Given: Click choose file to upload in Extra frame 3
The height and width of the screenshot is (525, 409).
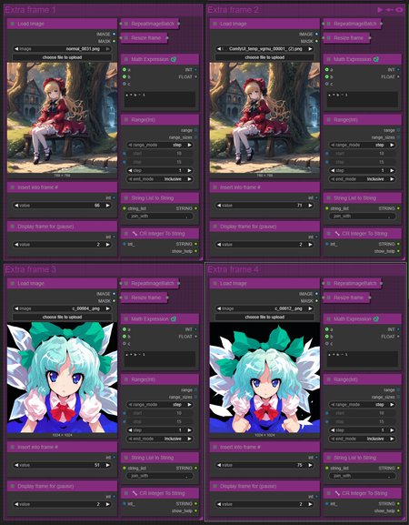Looking at the screenshot, I should (x=62, y=317).
